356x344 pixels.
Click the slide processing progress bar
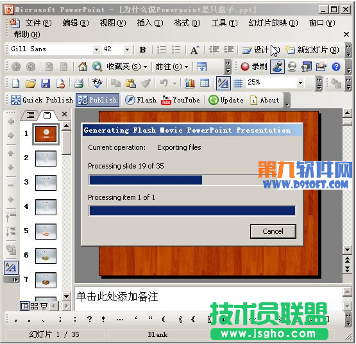pos(192,180)
